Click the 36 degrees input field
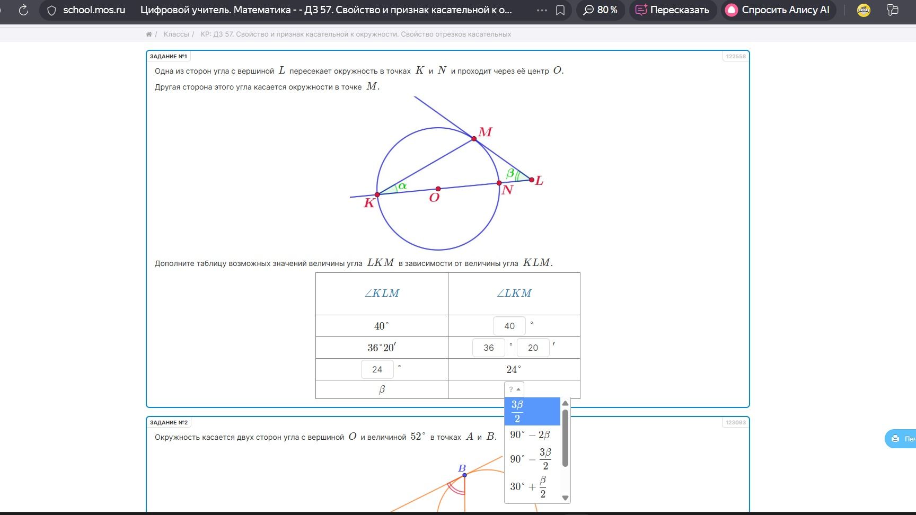This screenshot has width=916, height=515. click(x=489, y=348)
